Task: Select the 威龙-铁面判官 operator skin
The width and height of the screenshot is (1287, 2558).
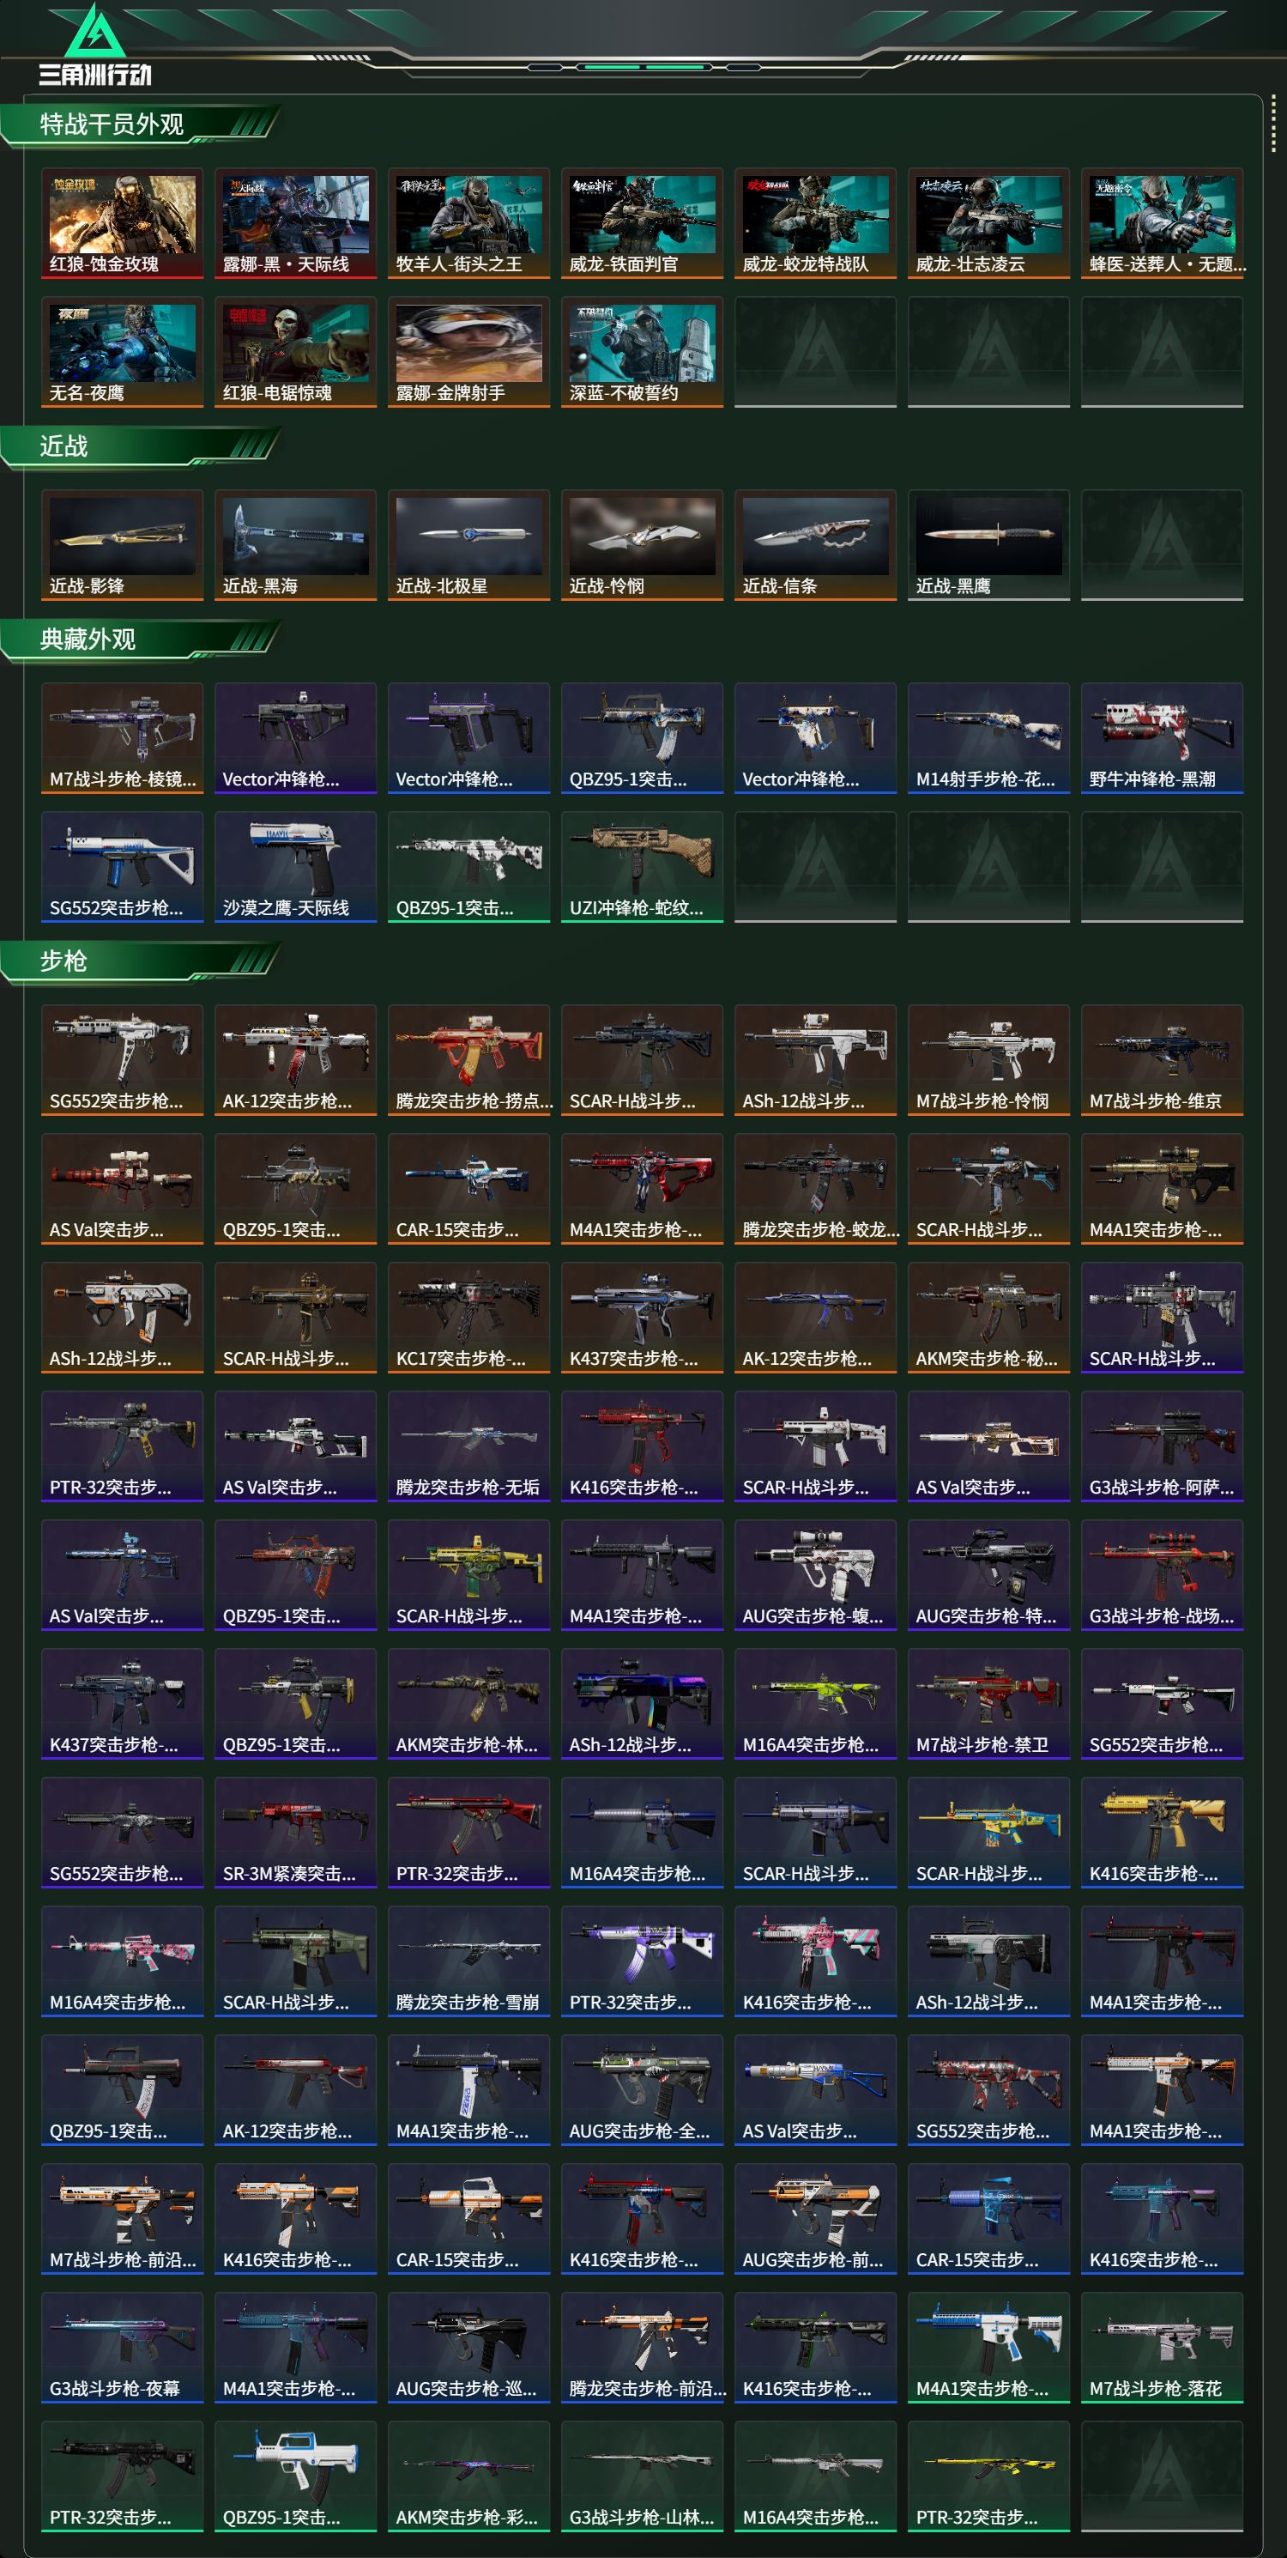Action: (642, 223)
